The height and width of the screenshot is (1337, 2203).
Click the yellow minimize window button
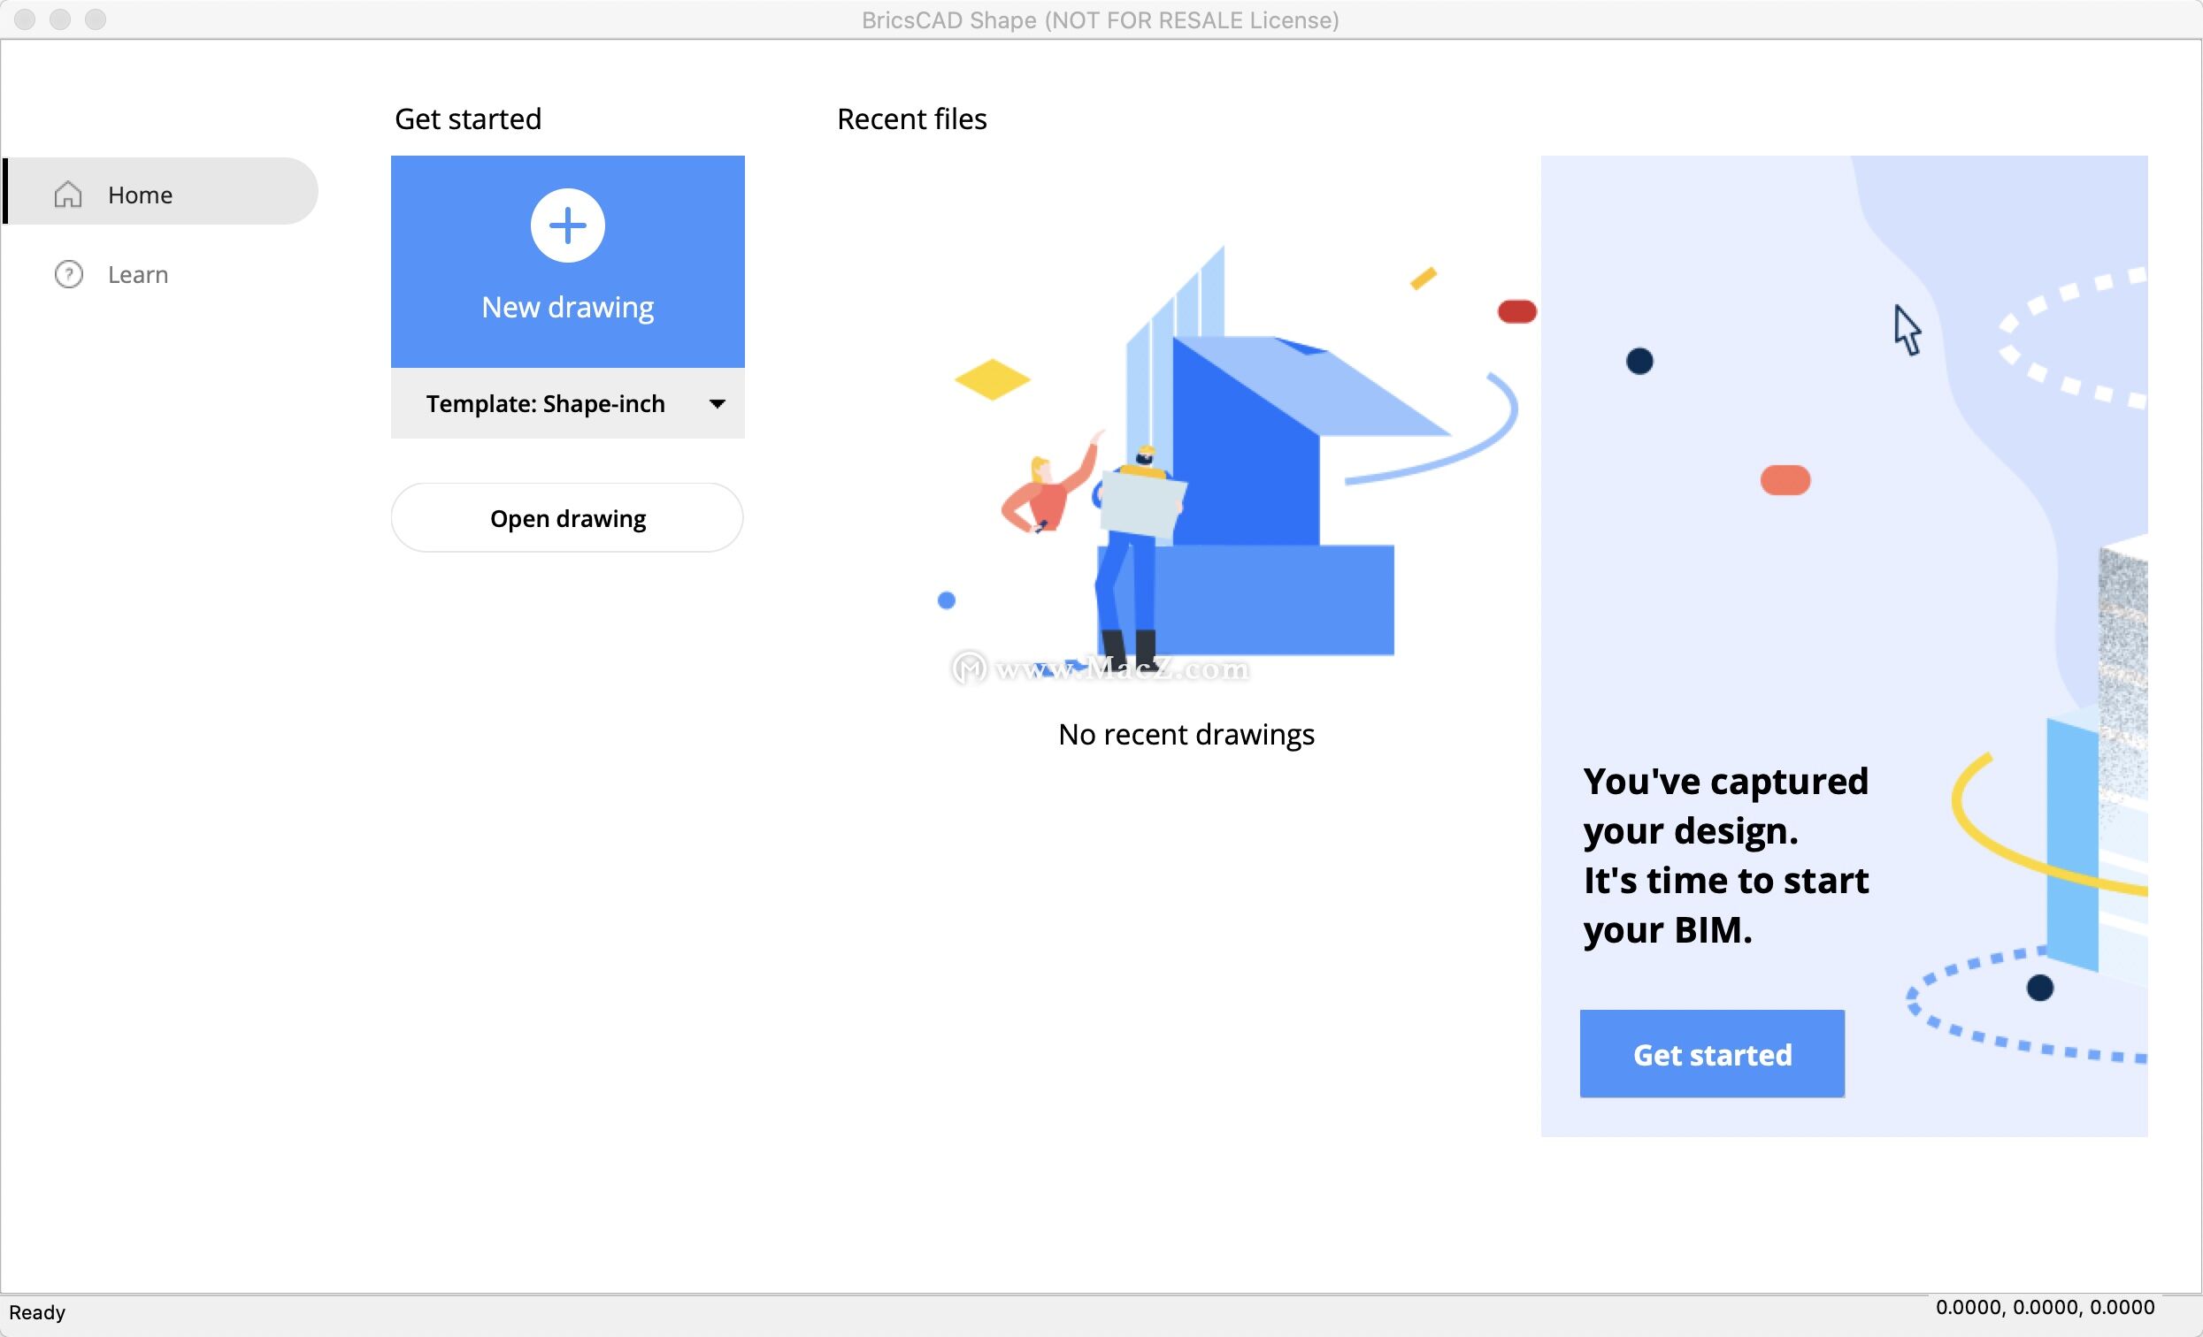coord(60,19)
